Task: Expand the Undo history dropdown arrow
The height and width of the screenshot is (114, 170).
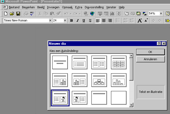Action: pos(71,14)
